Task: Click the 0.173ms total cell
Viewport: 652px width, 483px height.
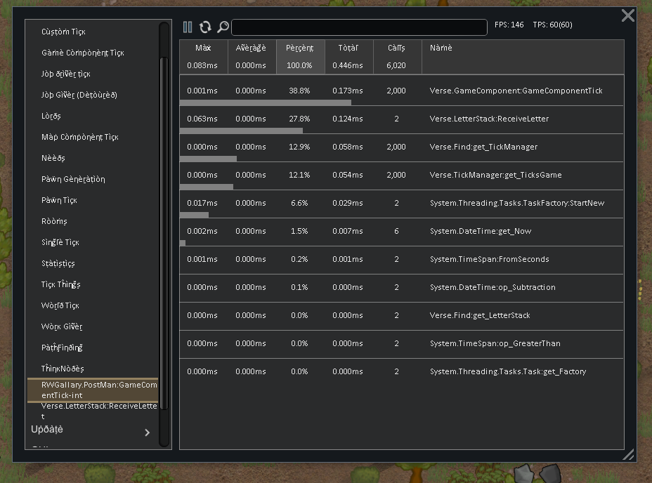Action: 348,91
